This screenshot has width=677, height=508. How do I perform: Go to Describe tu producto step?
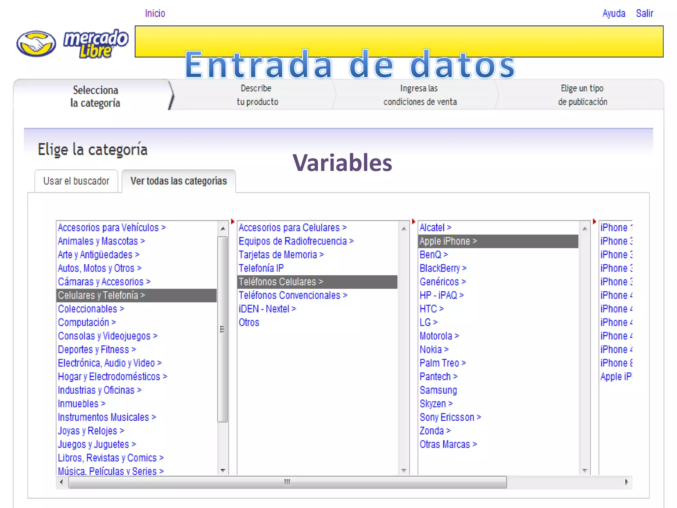257,95
